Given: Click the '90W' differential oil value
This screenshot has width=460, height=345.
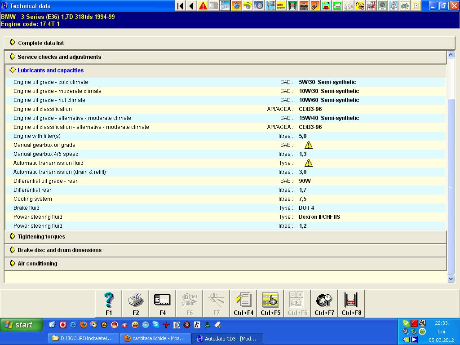Looking at the screenshot, I should pyautogui.click(x=305, y=181).
